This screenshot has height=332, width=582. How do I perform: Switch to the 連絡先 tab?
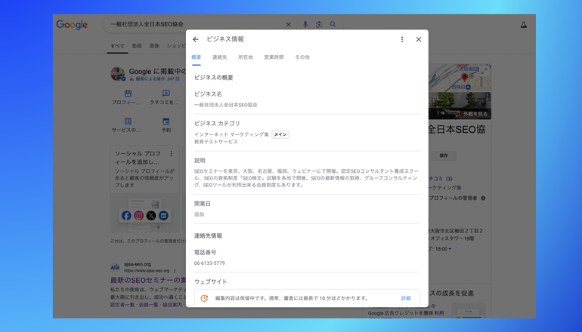click(219, 57)
